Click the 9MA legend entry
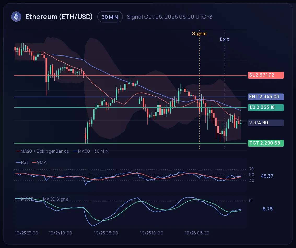 (x=39, y=162)
